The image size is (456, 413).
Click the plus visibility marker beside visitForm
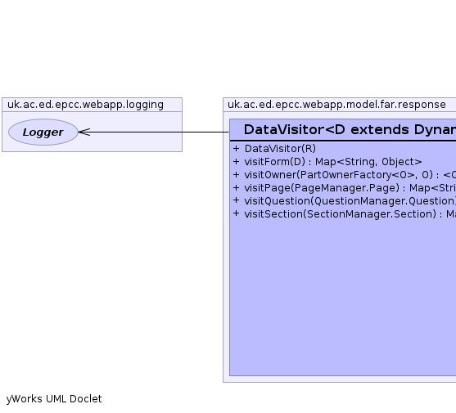[236, 162]
